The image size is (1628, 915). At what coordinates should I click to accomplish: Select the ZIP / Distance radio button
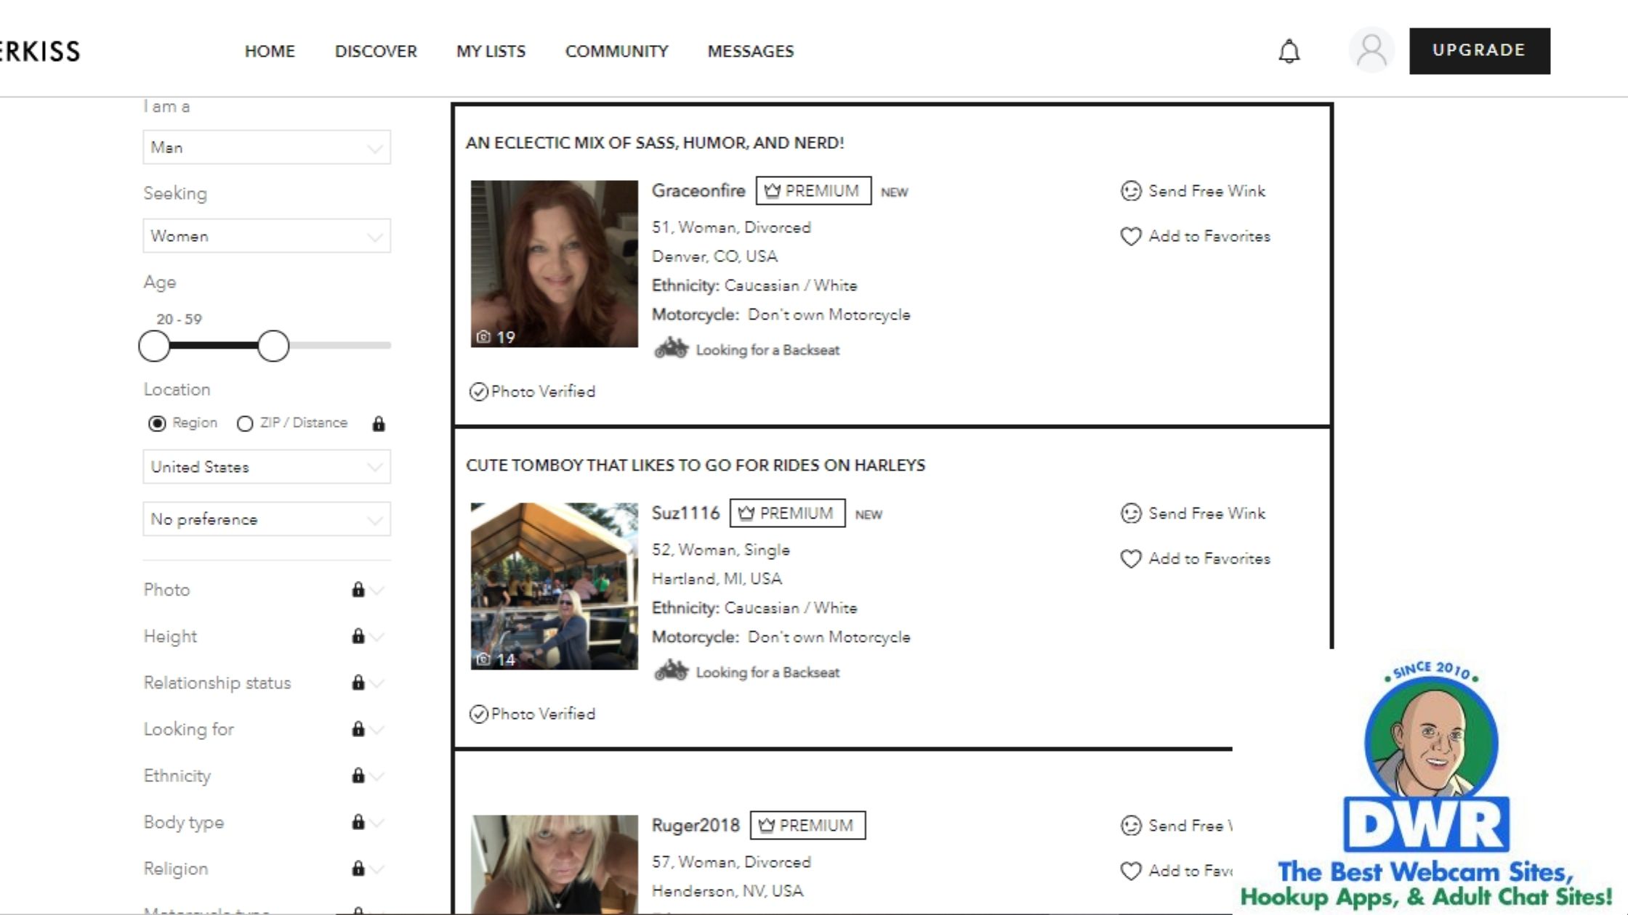(x=243, y=423)
